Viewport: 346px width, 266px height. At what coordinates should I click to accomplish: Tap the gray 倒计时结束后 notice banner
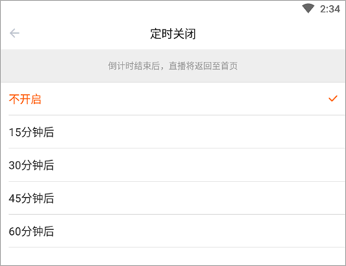tap(173, 66)
